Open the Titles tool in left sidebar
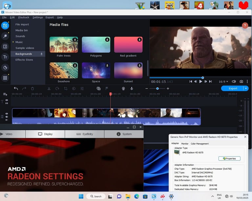Viewport: 252px width, 201px height. [5, 57]
